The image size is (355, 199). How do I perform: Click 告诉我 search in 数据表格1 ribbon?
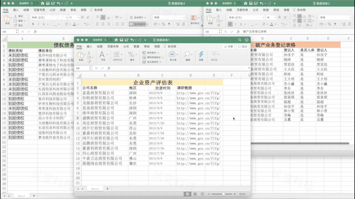[170, 46]
